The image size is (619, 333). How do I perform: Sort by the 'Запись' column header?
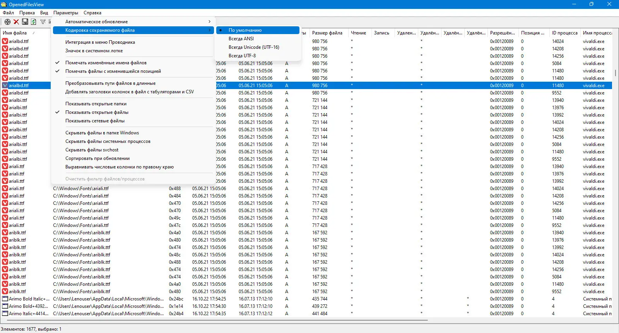[383, 33]
